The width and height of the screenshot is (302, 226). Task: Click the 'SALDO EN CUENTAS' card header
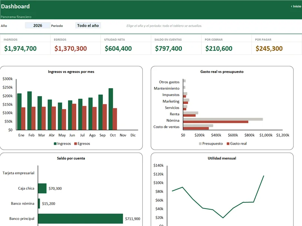[168, 40]
